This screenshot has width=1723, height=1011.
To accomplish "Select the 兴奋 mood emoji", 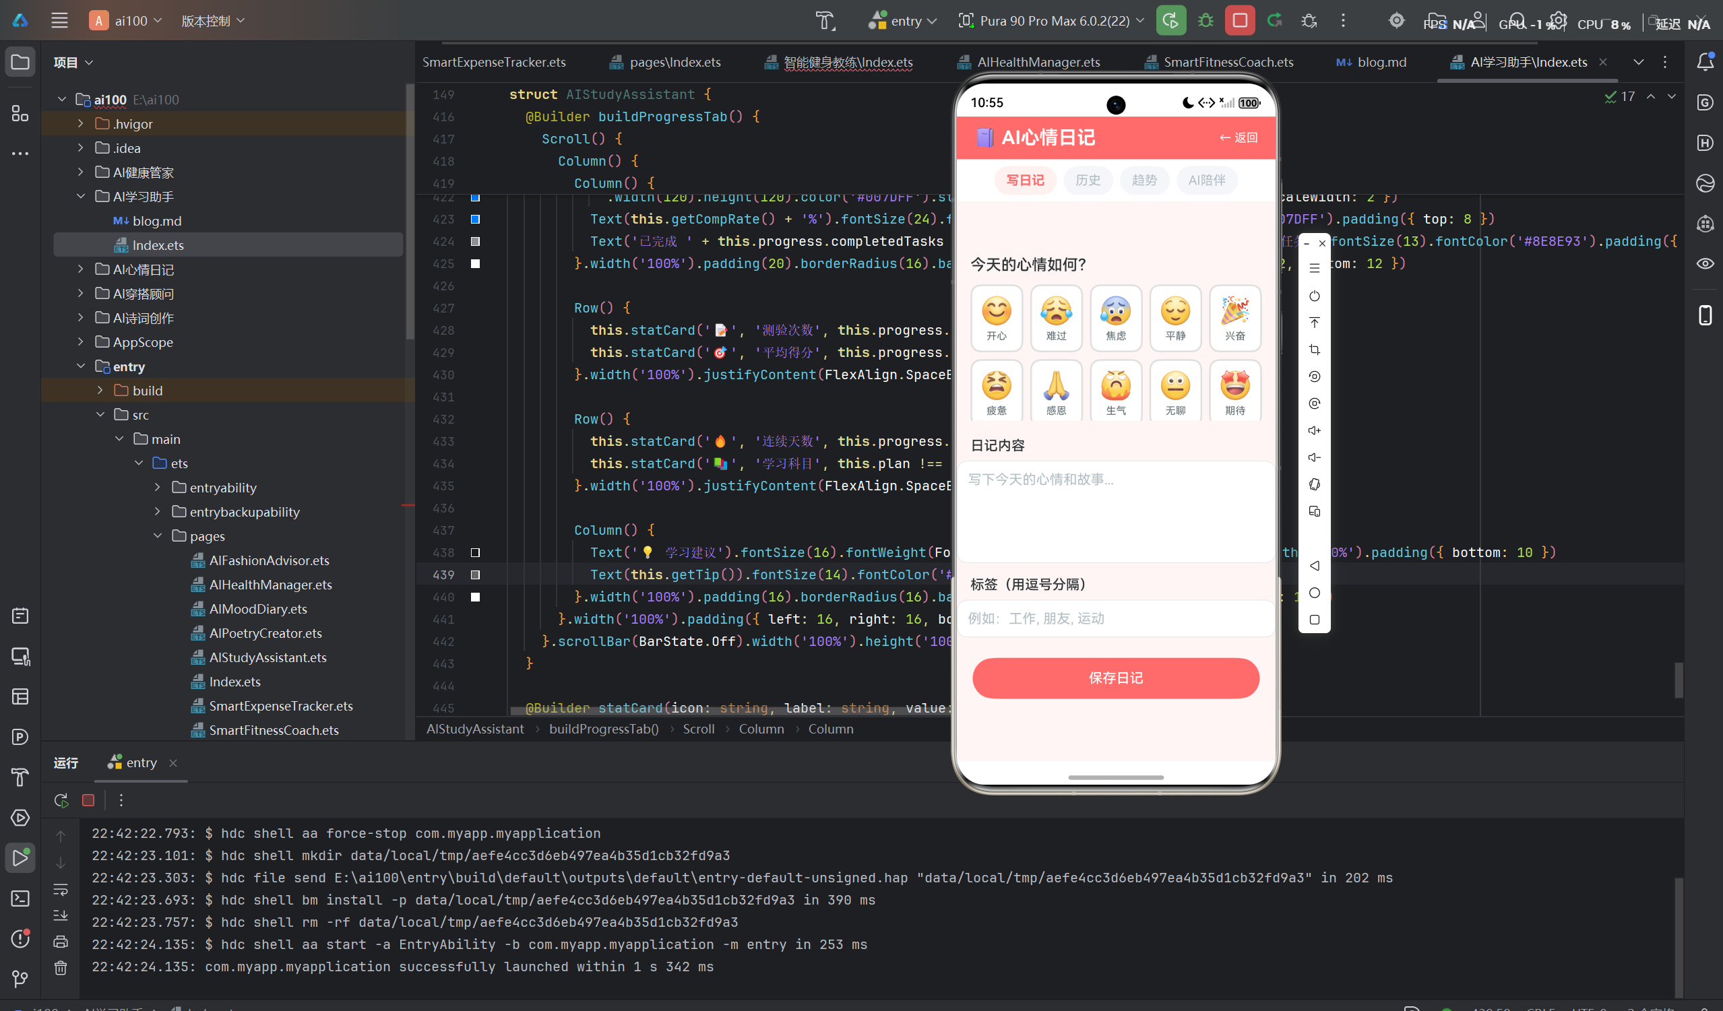I will click(1235, 318).
